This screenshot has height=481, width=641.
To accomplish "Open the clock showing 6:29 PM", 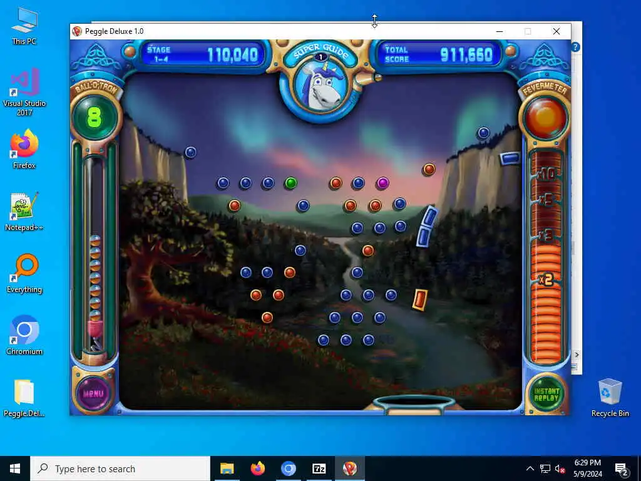I will pos(587,468).
